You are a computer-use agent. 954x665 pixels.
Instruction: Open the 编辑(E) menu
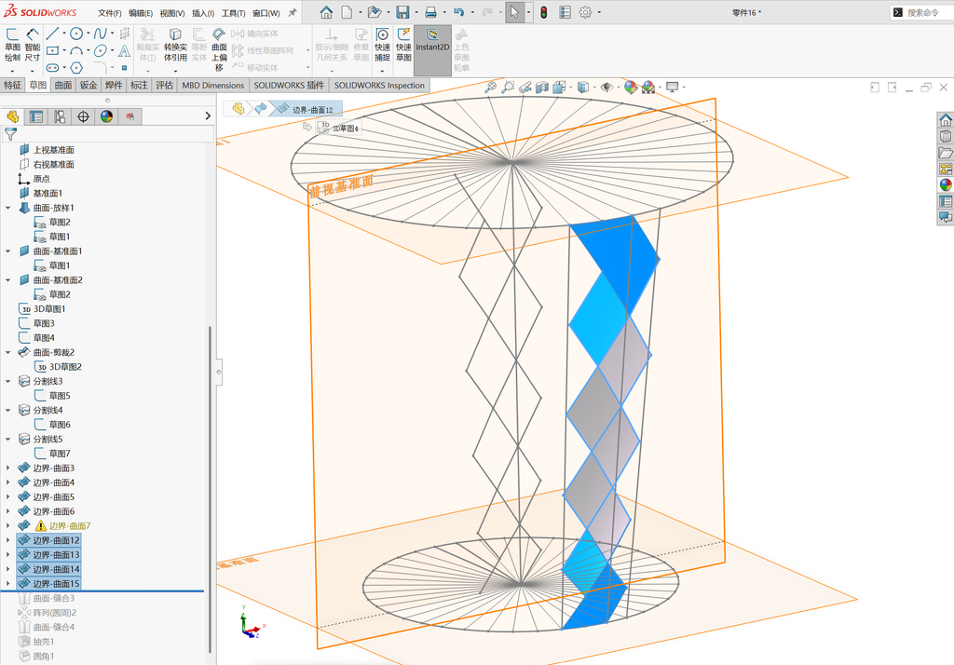click(x=141, y=13)
